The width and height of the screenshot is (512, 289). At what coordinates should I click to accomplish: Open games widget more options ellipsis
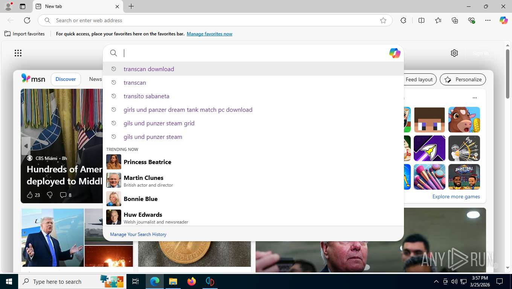click(x=475, y=98)
